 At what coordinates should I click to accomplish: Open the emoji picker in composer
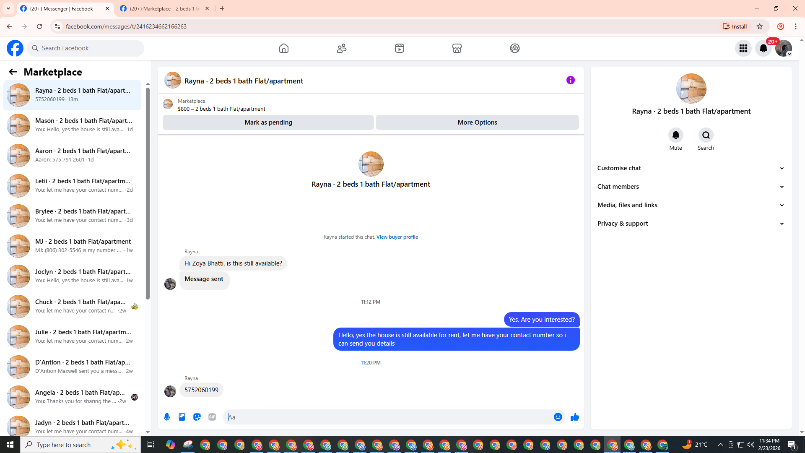(558, 417)
